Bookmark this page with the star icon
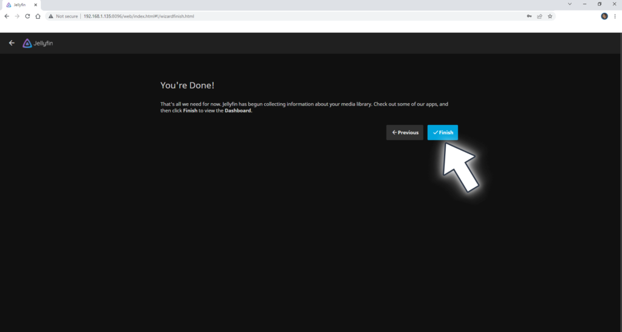The width and height of the screenshot is (622, 332). pos(550,16)
